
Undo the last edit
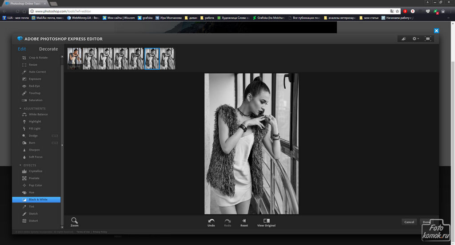click(211, 222)
